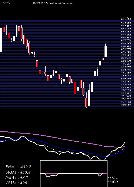This screenshot has width=134, height=187.
Task: Click the 'NSE P' exchange label
Action: 7,3
